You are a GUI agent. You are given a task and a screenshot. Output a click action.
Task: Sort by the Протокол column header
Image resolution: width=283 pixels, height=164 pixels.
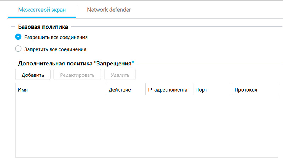[253, 90]
